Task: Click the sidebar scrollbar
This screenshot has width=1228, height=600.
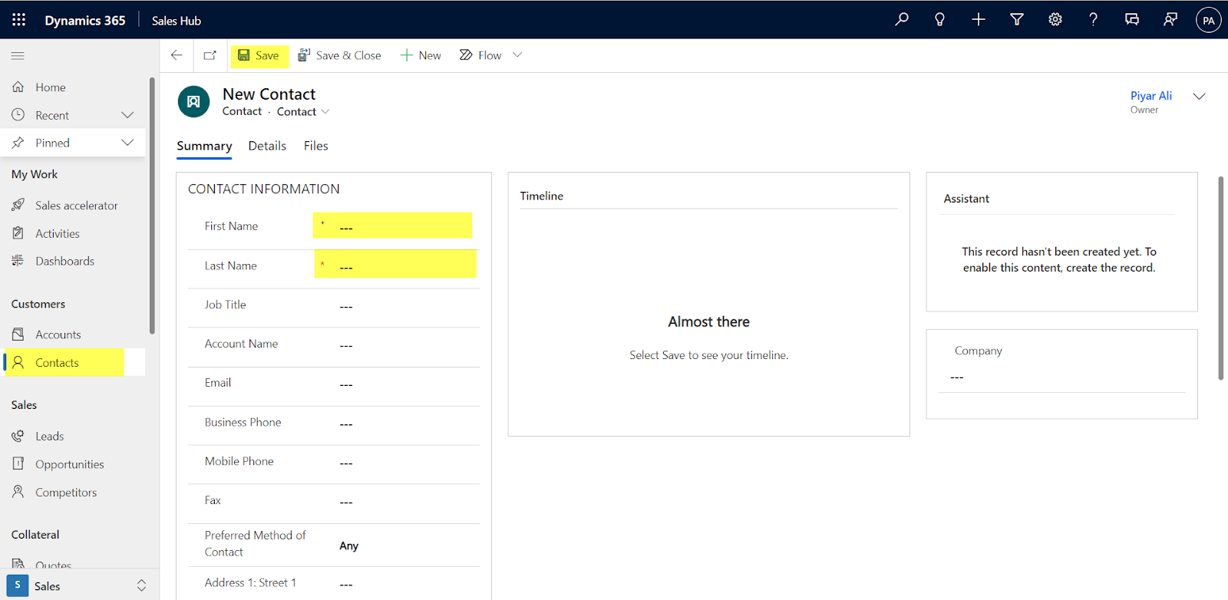Action: coord(152,206)
